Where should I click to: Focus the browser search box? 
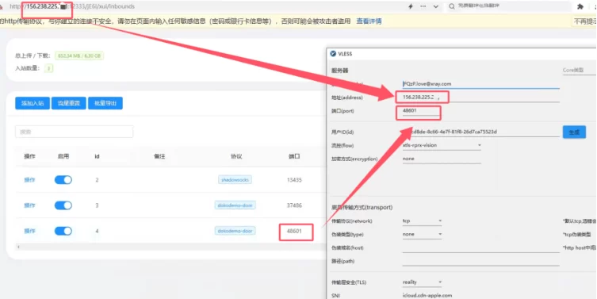[511, 6]
